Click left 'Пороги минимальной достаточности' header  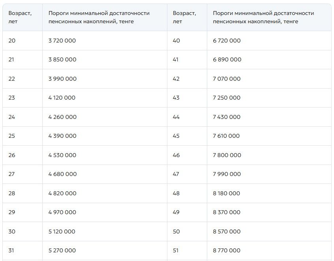(99, 17)
